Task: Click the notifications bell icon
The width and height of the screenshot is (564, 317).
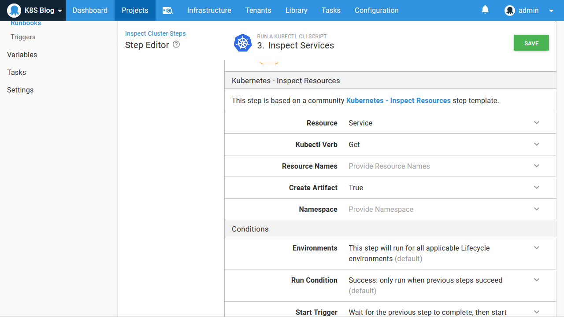Action: (x=485, y=10)
